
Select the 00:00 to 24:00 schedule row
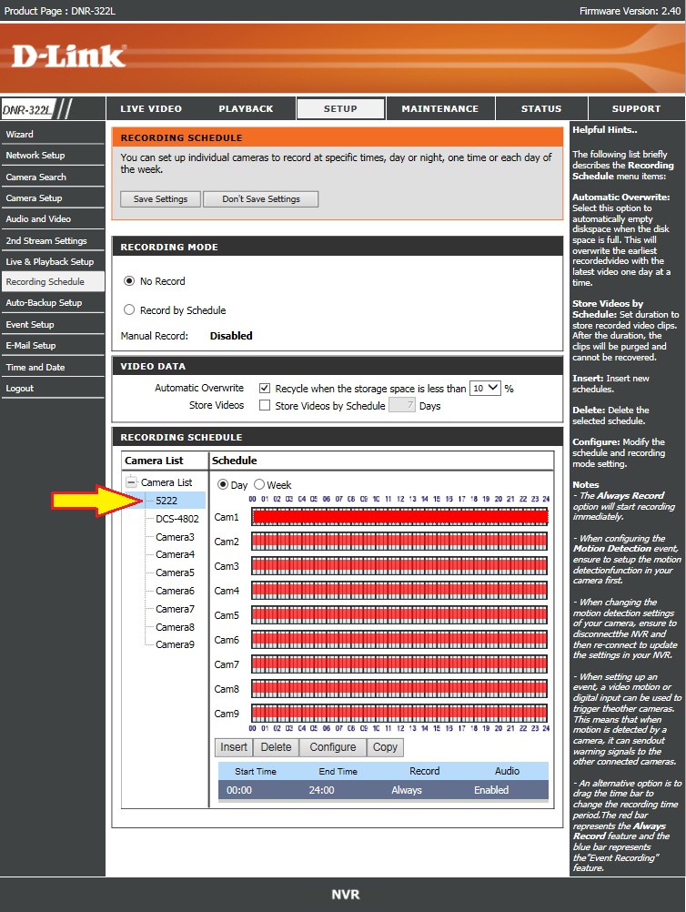tap(382, 790)
